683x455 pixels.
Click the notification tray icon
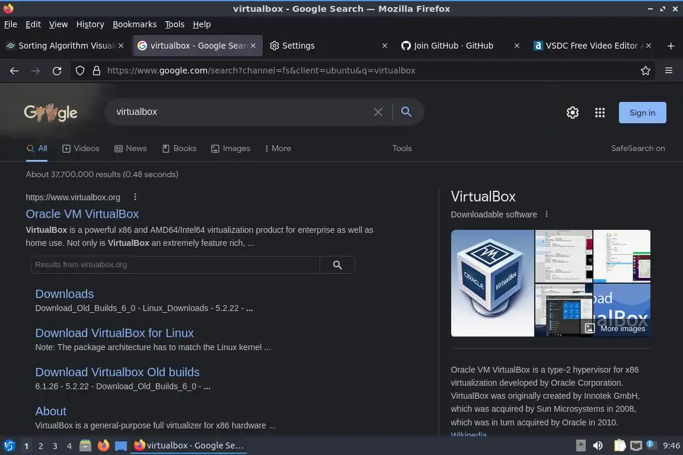pos(650,444)
